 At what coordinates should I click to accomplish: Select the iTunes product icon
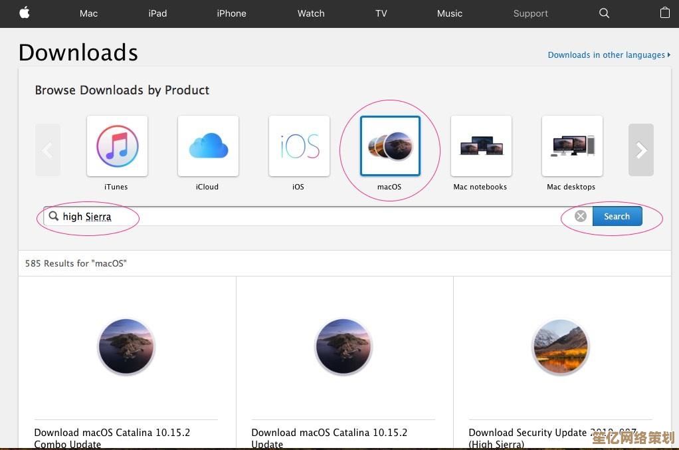[118, 146]
